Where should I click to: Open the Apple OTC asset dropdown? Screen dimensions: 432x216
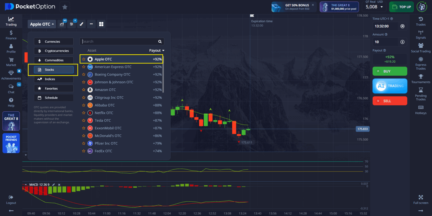pos(42,24)
